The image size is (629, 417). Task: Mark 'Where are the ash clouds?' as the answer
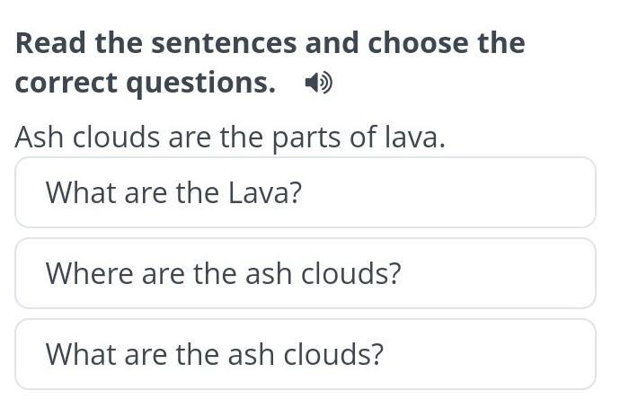pyautogui.click(x=306, y=274)
